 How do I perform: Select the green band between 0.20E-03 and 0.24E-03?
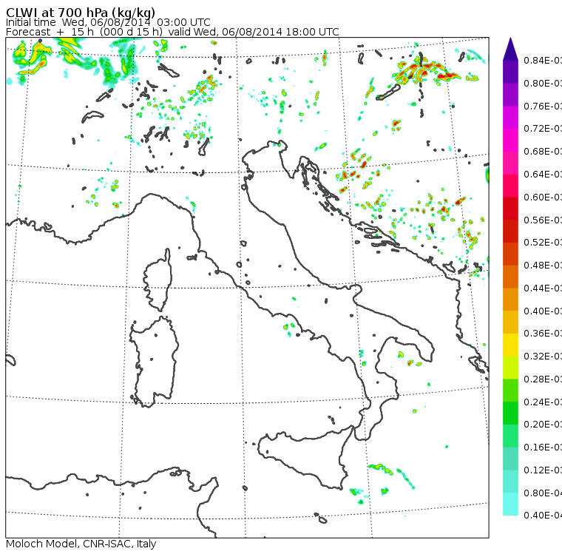pos(510,413)
